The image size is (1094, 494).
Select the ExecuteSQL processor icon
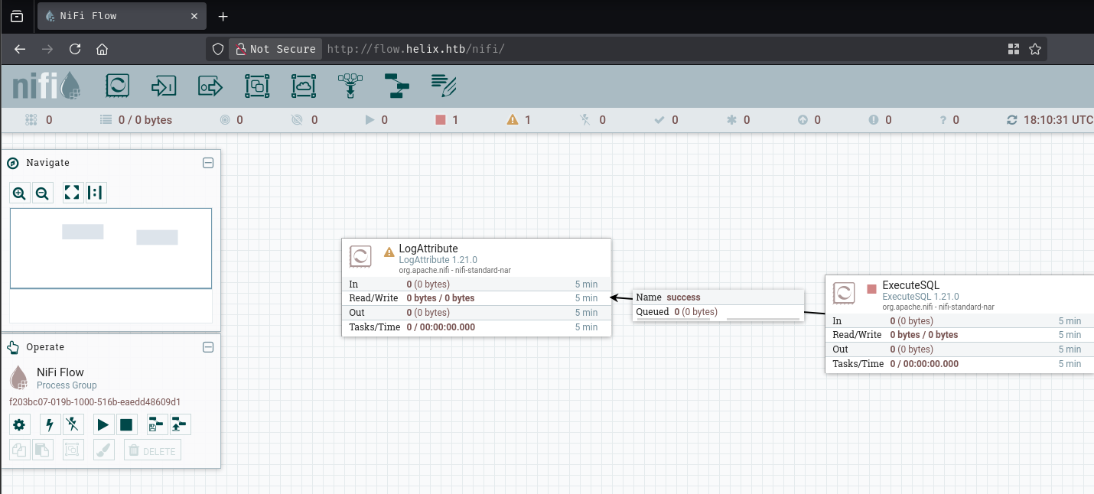pyautogui.click(x=844, y=293)
